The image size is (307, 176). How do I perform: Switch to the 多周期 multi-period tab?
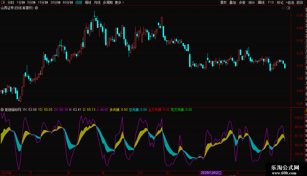coord(108,2)
